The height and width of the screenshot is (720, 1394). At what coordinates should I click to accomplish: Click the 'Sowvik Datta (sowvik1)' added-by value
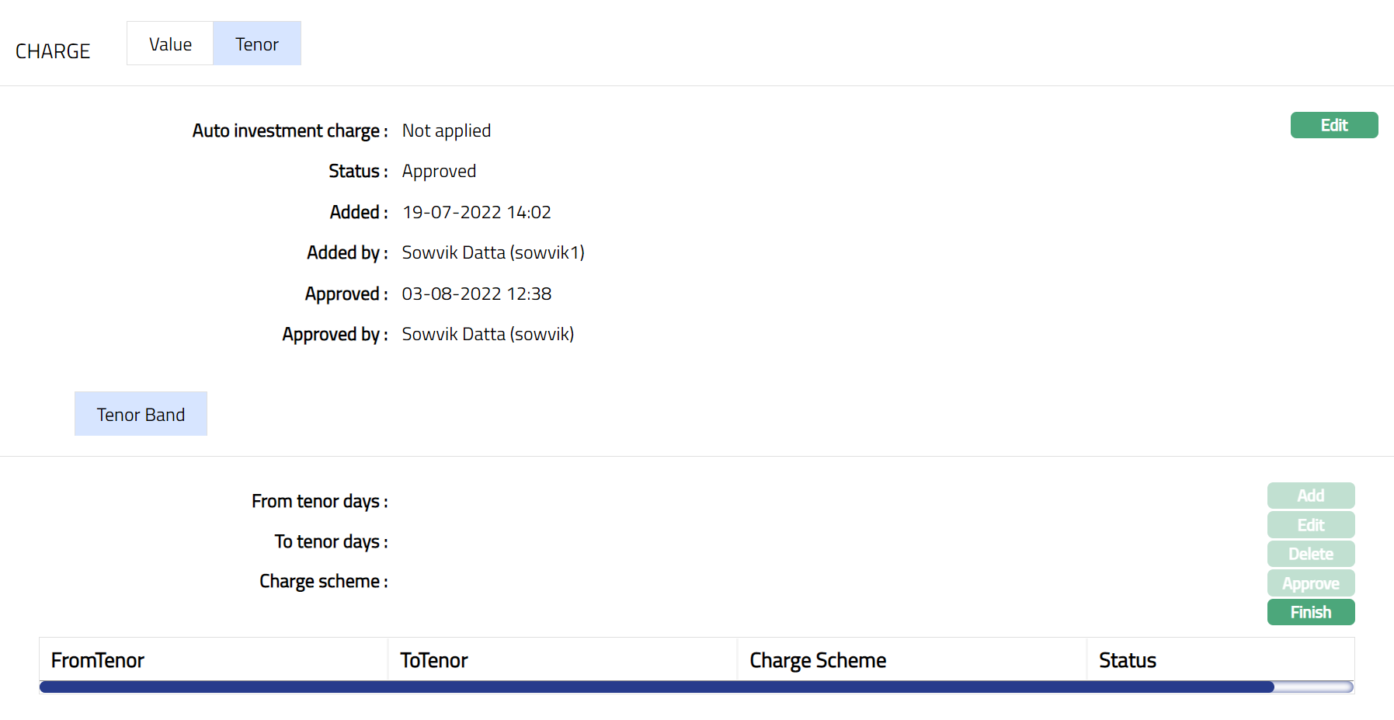tap(493, 252)
